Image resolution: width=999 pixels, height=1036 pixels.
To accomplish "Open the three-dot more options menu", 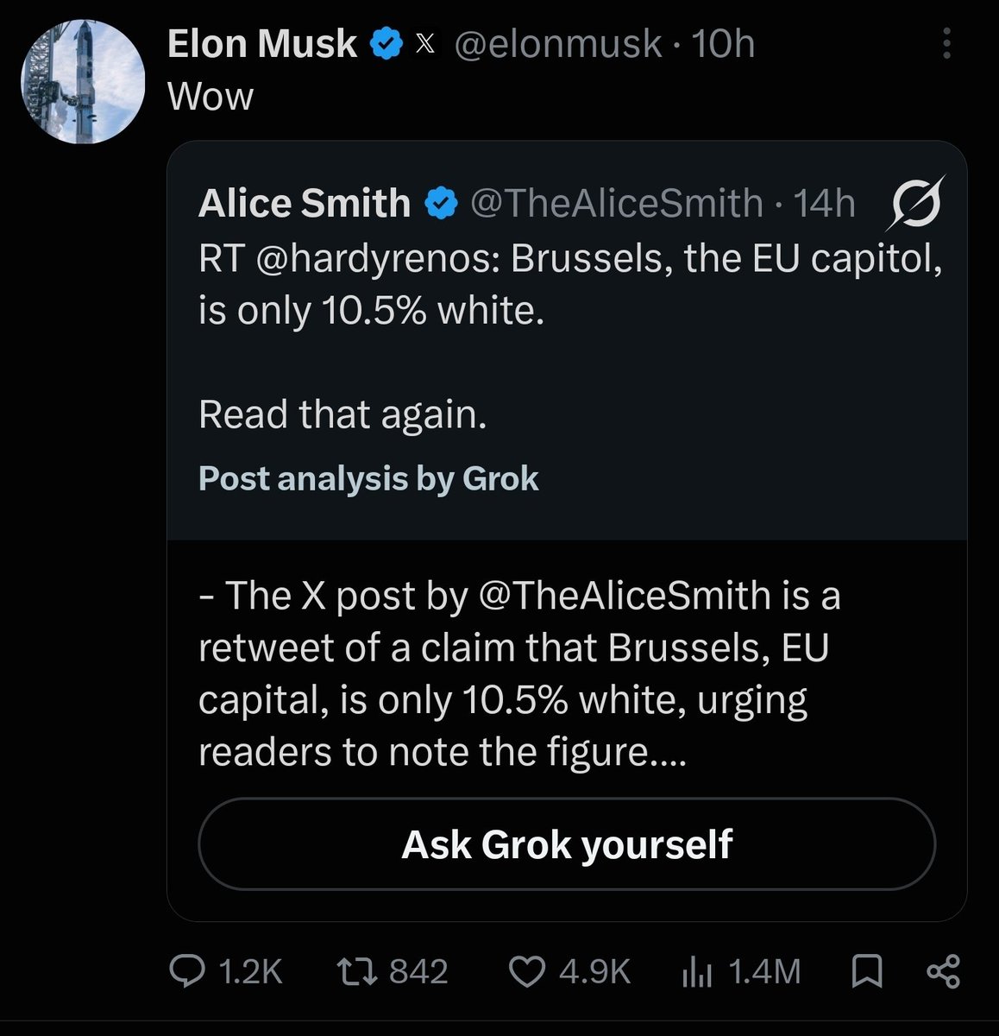I will pyautogui.click(x=946, y=43).
